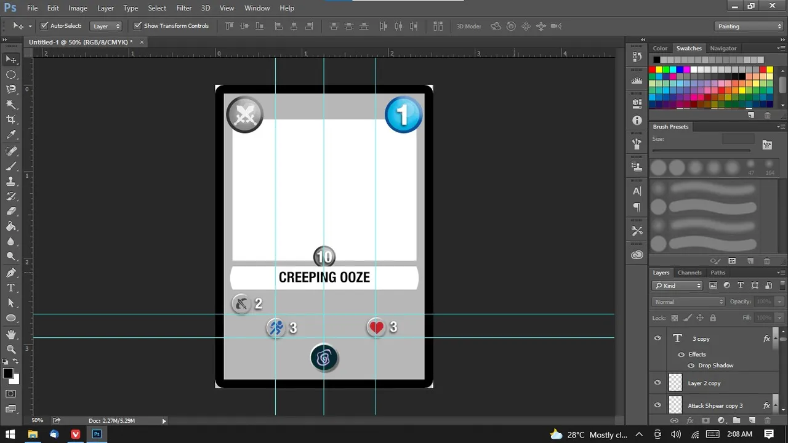Choose the Path Selection tool
This screenshot has width=788, height=443.
[11, 303]
